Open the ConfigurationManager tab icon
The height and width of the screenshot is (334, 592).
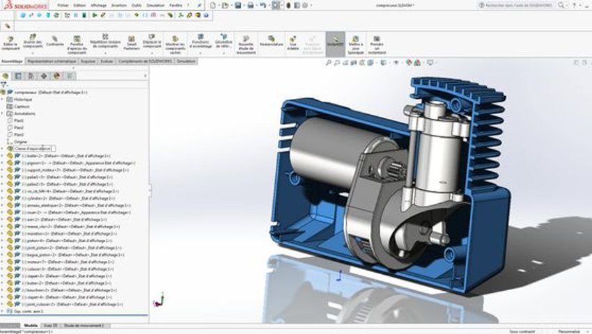31,76
